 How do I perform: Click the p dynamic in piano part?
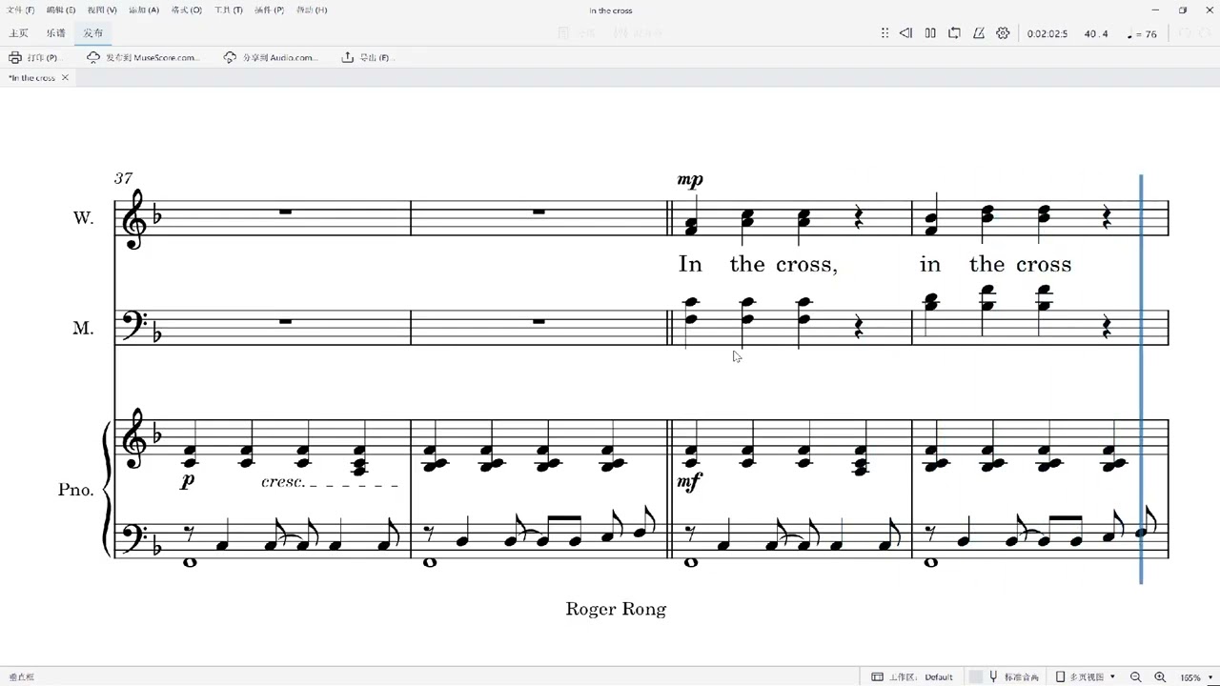tap(188, 482)
